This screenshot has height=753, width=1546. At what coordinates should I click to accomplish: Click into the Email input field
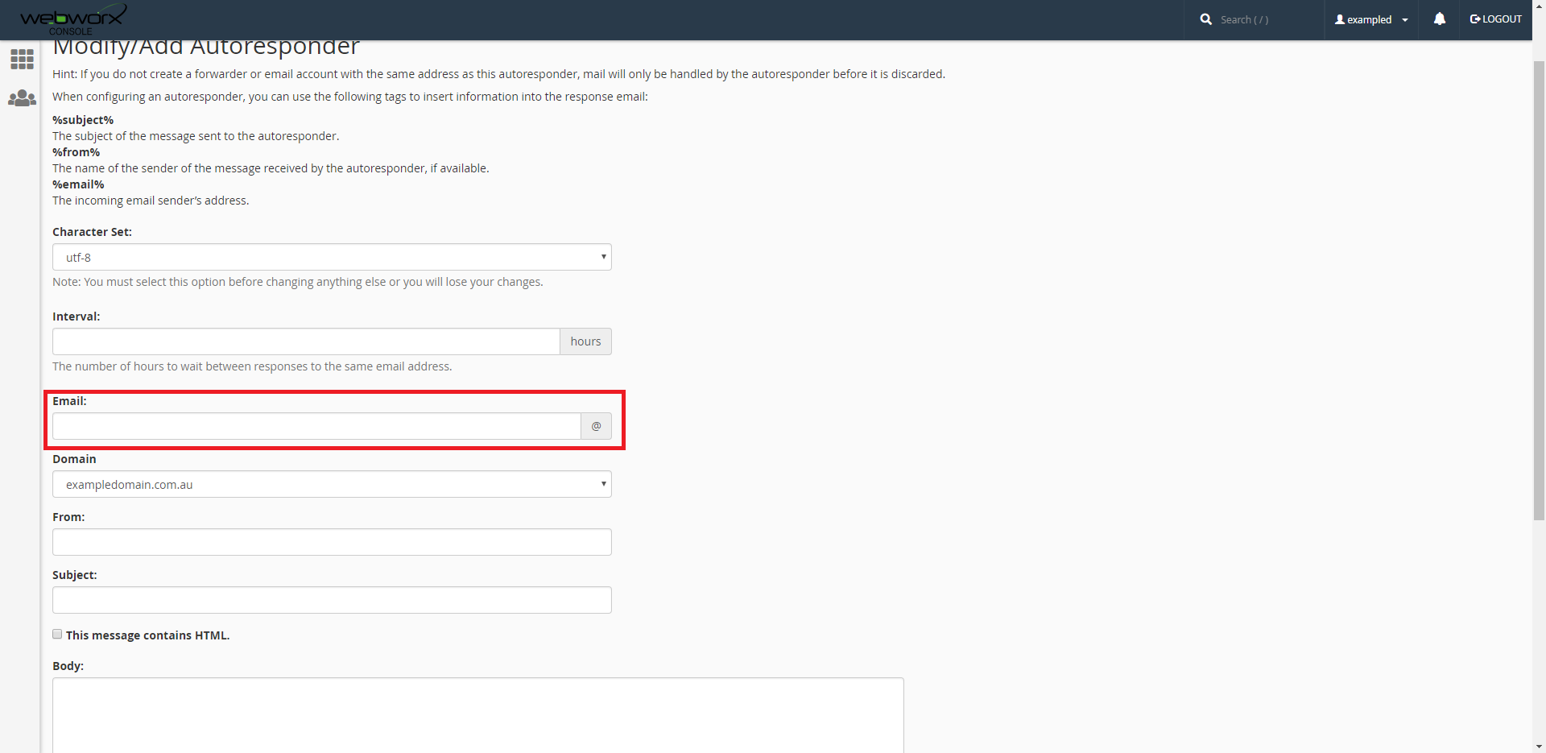tap(316, 426)
